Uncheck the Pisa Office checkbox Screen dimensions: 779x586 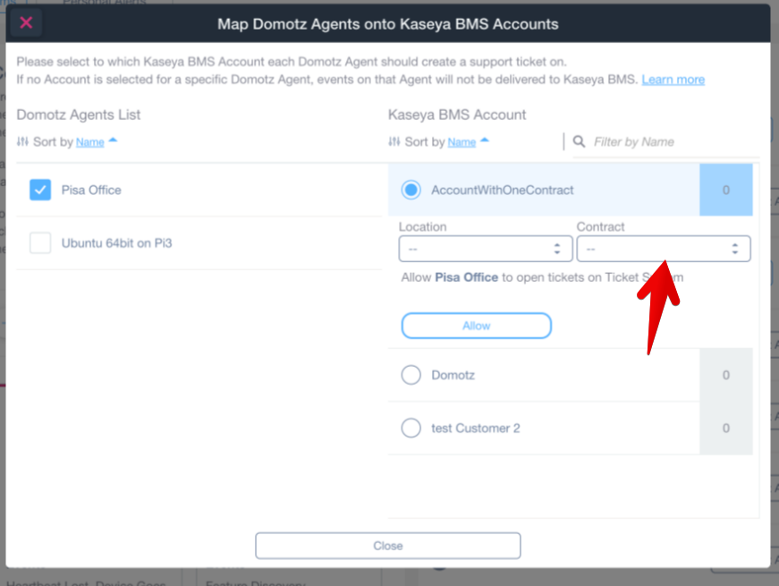pyautogui.click(x=40, y=190)
